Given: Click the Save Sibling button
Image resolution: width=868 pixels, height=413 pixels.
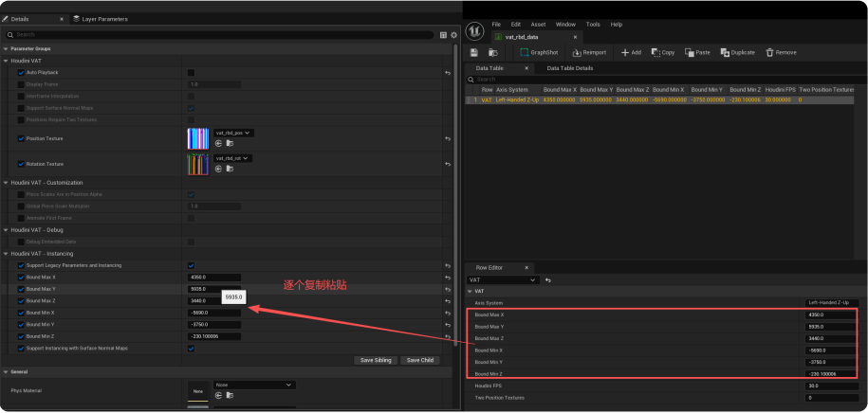Looking at the screenshot, I should coord(377,360).
